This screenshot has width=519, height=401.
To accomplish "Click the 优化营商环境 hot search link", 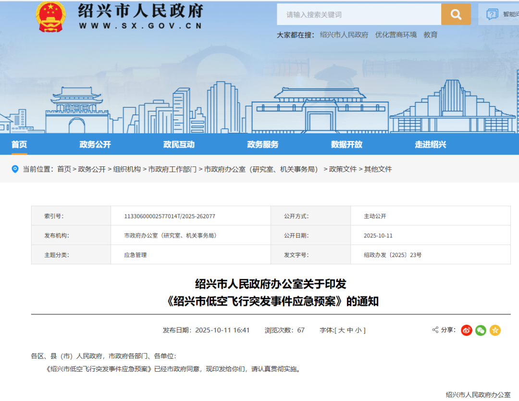I will [395, 35].
